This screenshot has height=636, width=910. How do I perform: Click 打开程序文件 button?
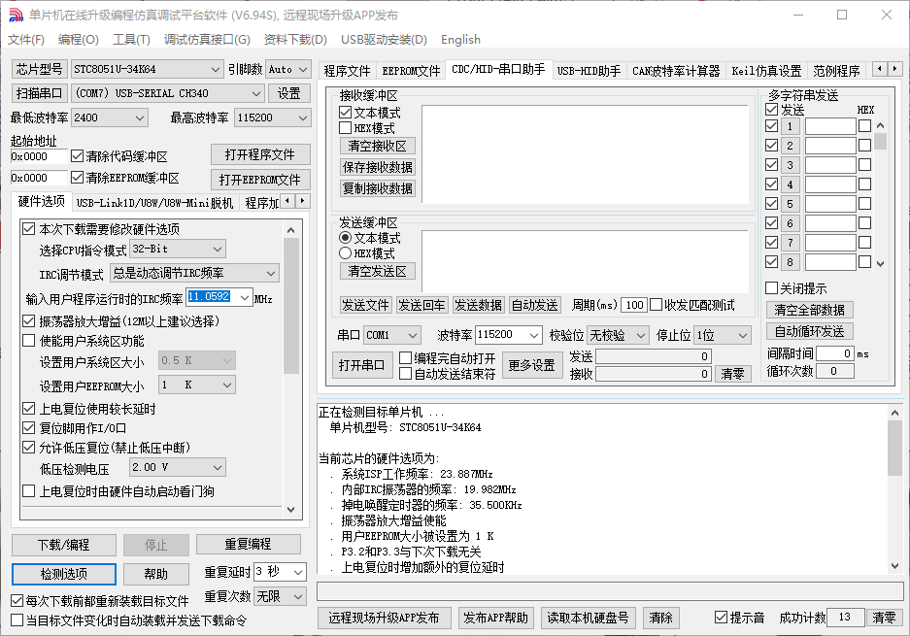point(260,155)
